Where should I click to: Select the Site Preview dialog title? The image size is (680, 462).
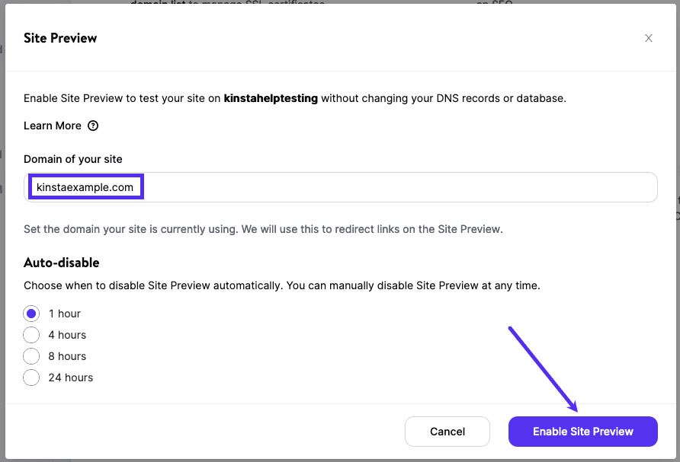pyautogui.click(x=60, y=38)
